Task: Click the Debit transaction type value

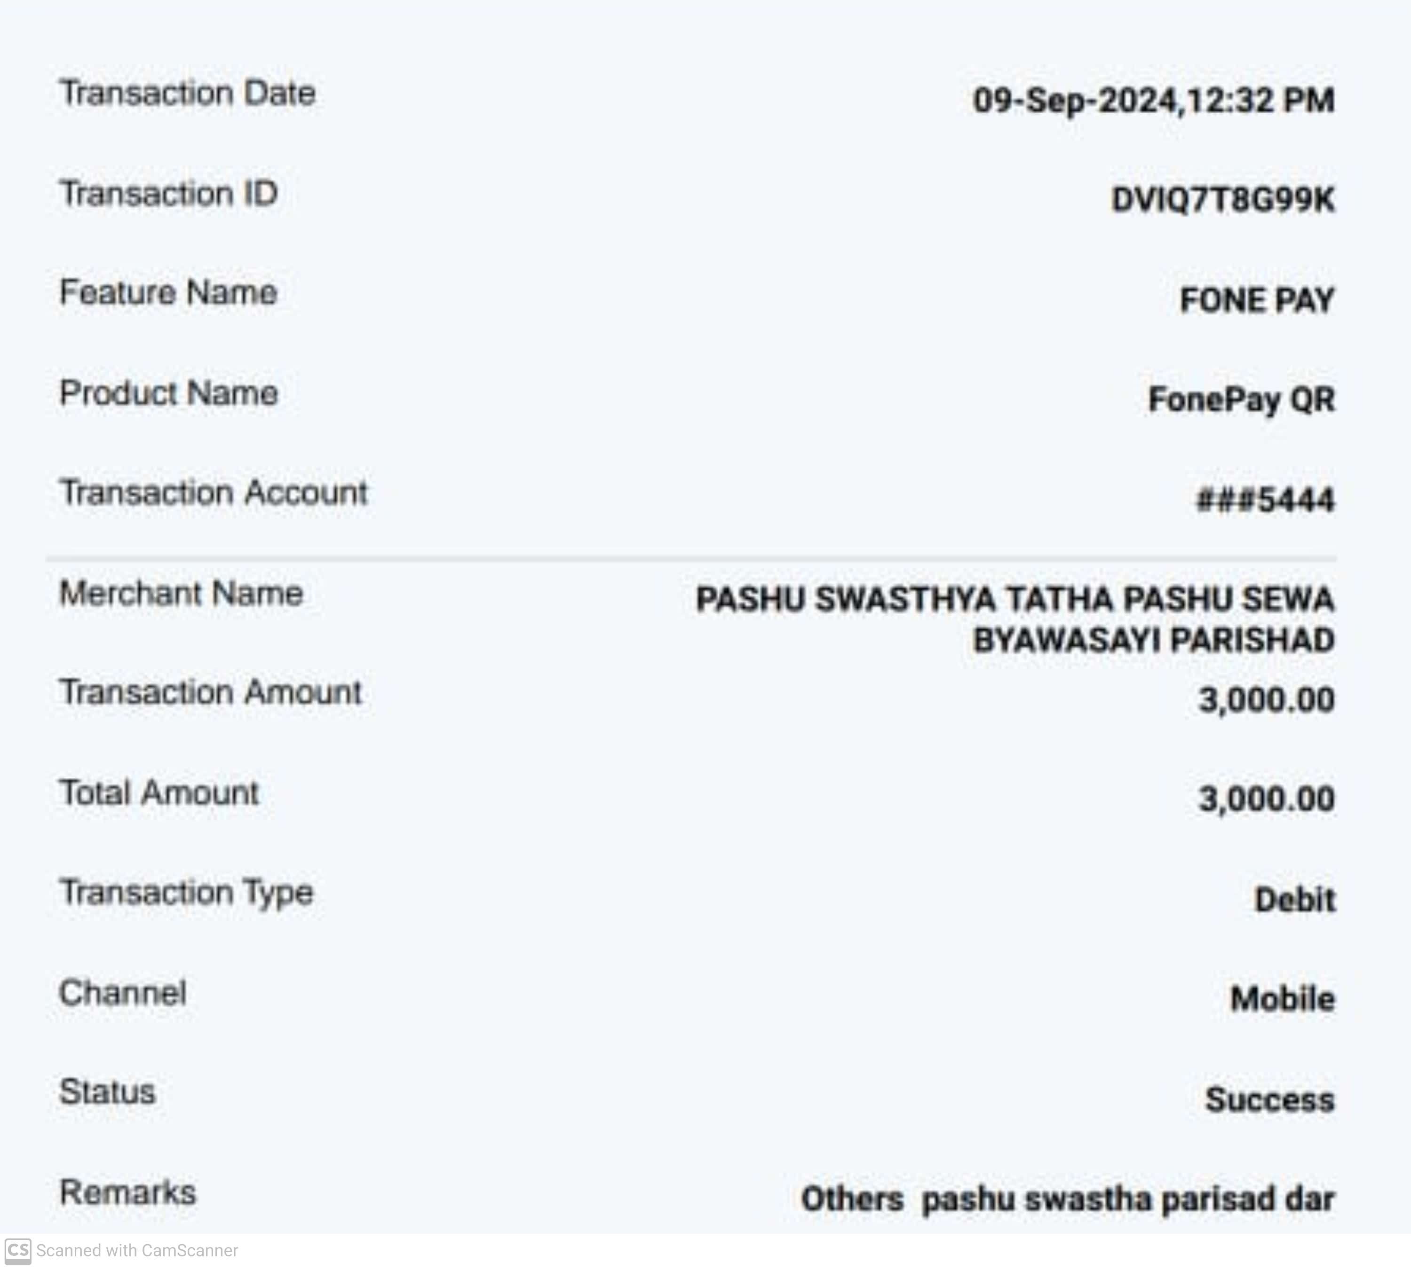Action: pos(1294,900)
